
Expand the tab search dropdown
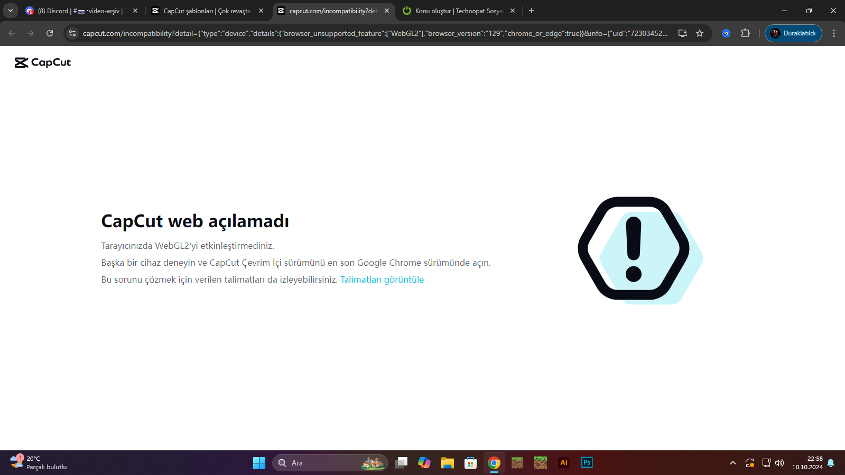pyautogui.click(x=11, y=11)
